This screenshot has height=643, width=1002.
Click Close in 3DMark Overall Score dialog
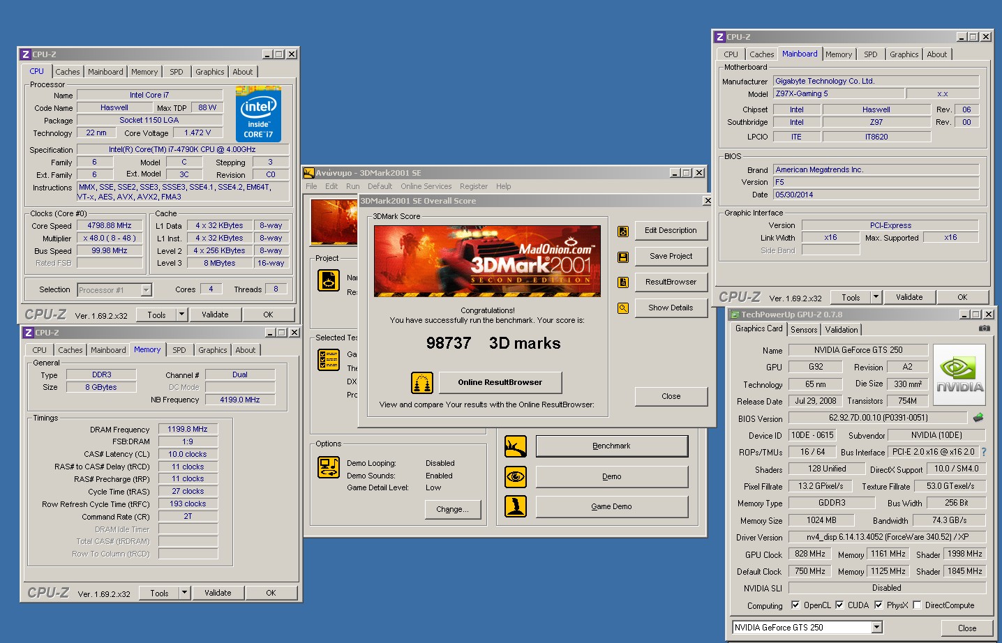tap(671, 396)
